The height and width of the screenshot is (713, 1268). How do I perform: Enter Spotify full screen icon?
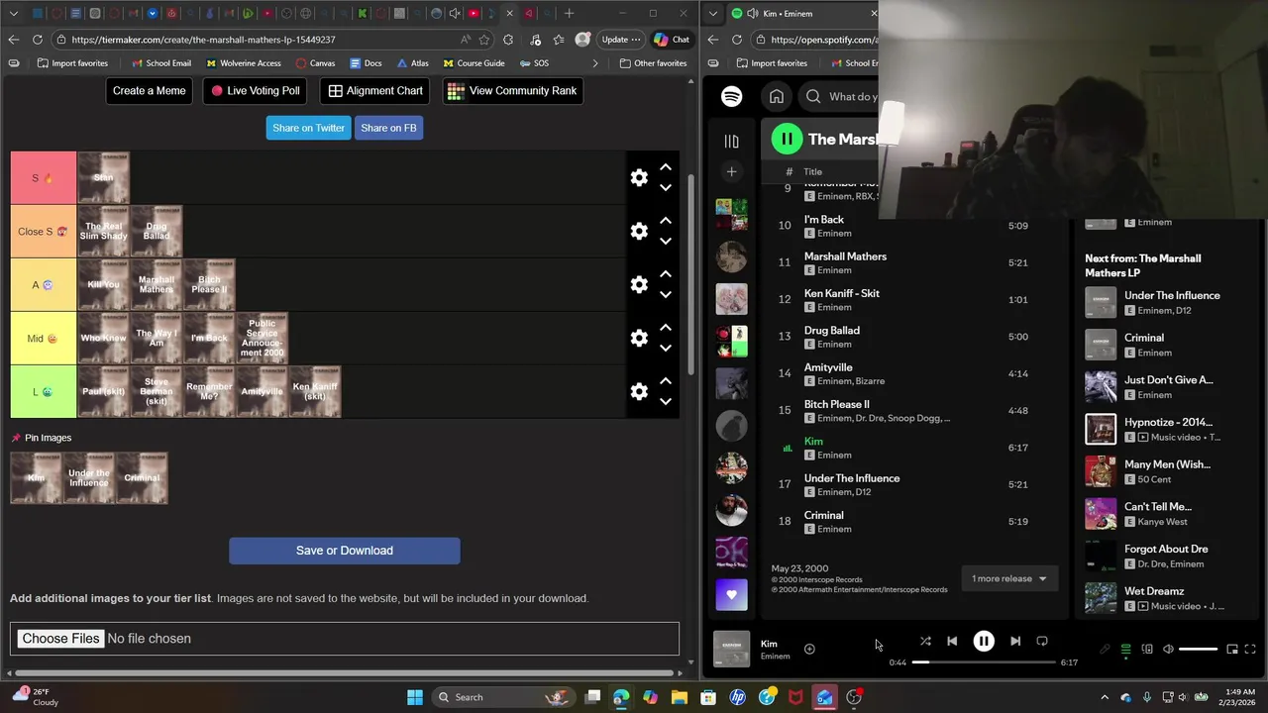click(x=1250, y=650)
